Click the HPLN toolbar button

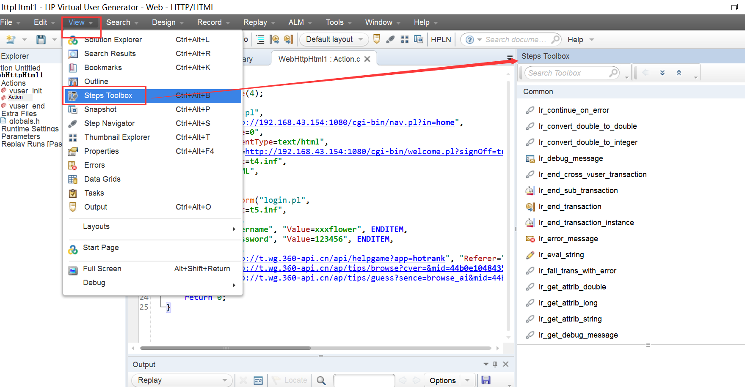441,40
